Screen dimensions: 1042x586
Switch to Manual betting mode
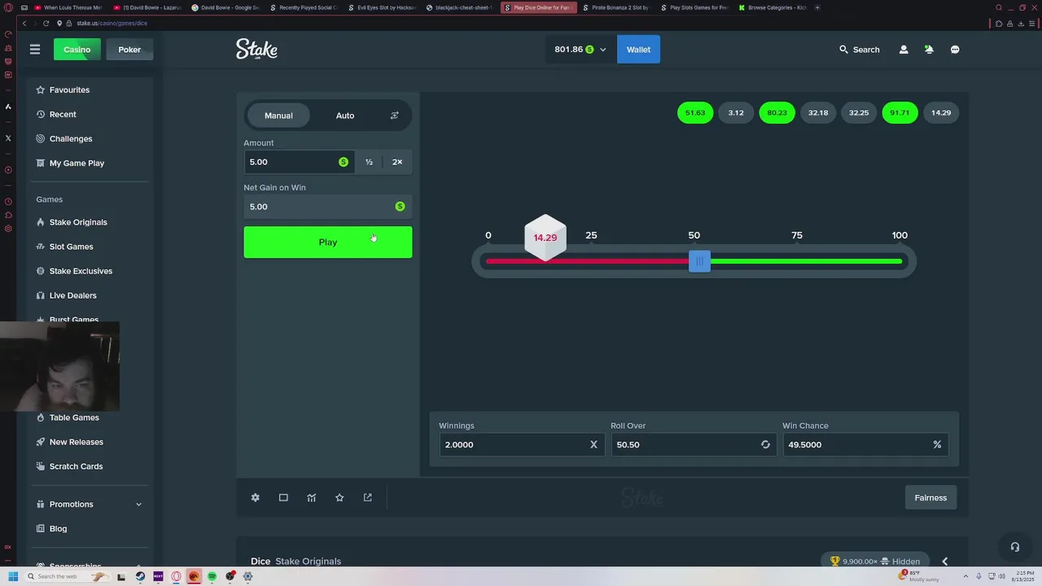pyautogui.click(x=278, y=116)
